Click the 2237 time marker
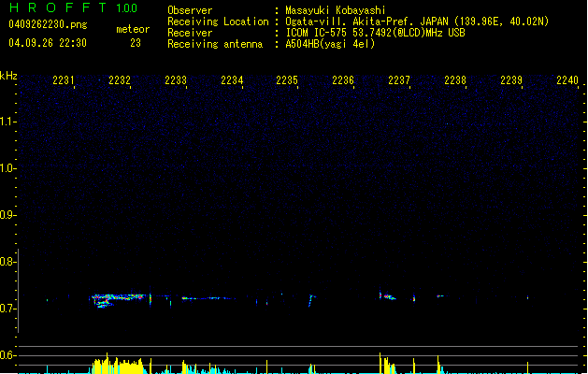 click(x=399, y=80)
